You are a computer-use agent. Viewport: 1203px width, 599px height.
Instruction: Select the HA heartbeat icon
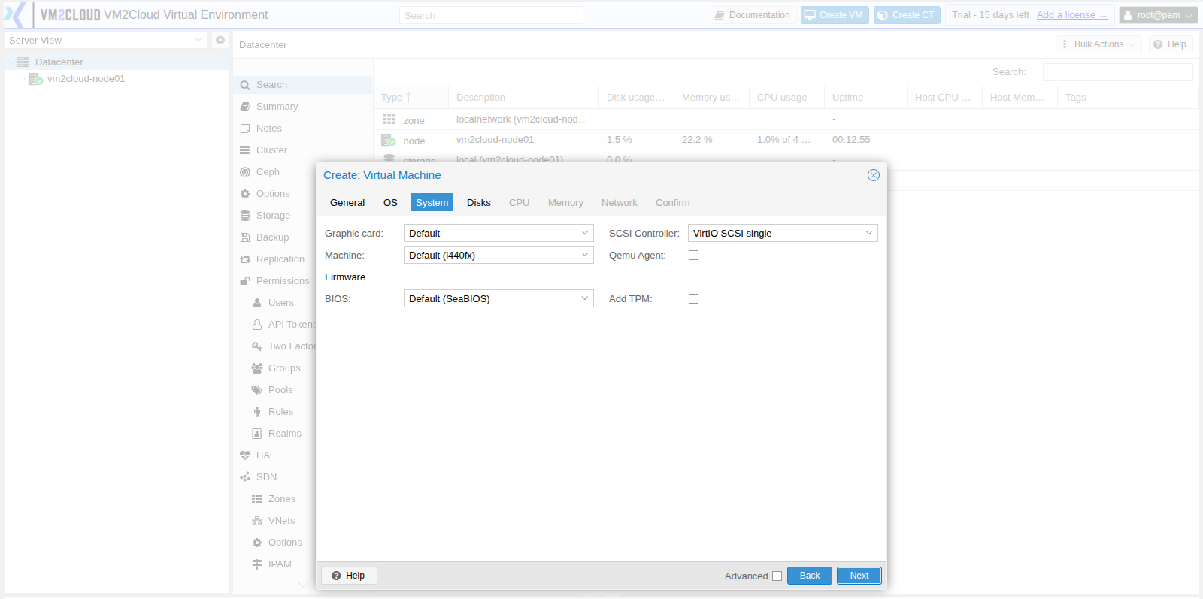245,455
